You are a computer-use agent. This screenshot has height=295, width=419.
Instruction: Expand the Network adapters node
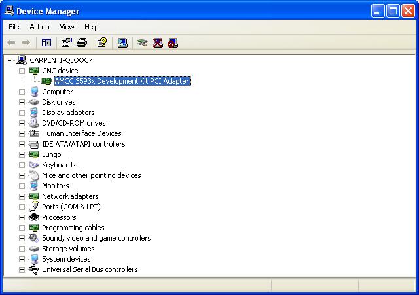pyautogui.click(x=22, y=196)
